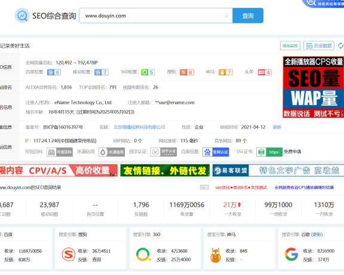Click 360 收录 value 4万3600
Screen dimensions: 344x275
(x=179, y=251)
